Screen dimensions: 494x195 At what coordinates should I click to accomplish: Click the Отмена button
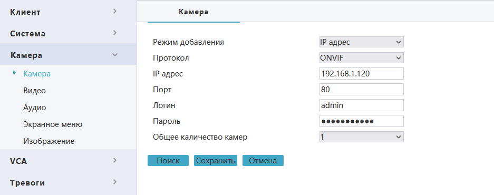pyautogui.click(x=263, y=160)
